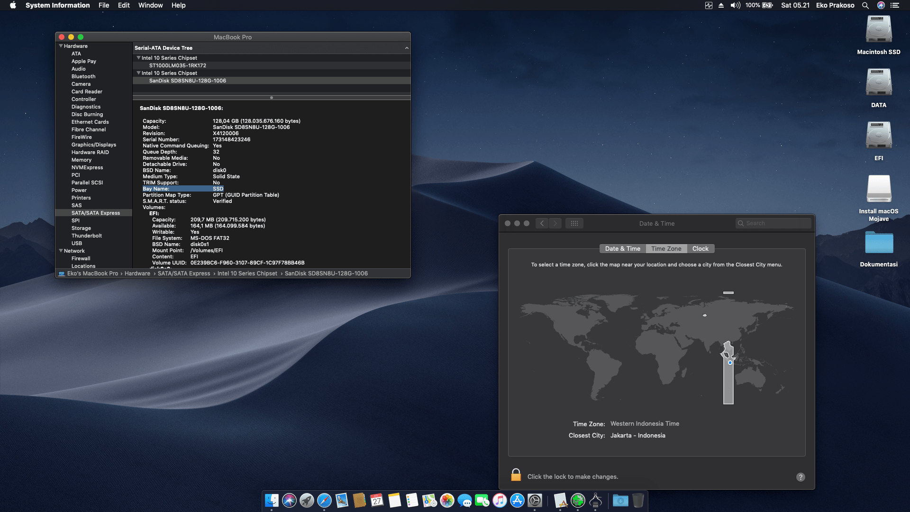
Task: Select NVMExpress in the hardware sidebar
Action: click(x=87, y=167)
